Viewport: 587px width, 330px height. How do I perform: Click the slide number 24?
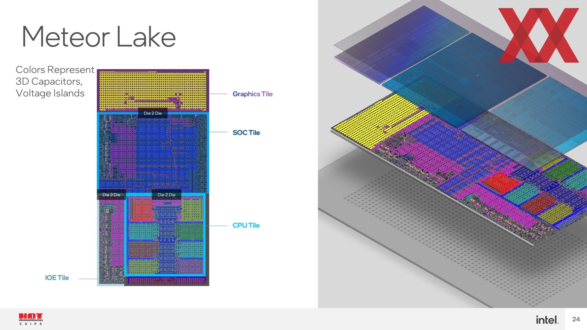click(576, 319)
